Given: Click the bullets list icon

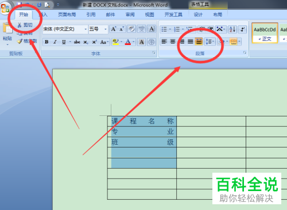Looking at the screenshot, I should (164, 29).
